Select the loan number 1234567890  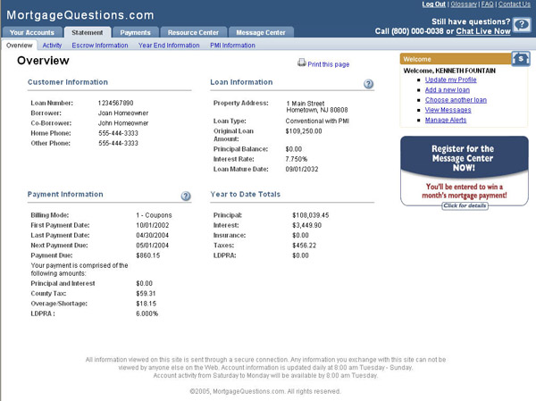coord(115,103)
